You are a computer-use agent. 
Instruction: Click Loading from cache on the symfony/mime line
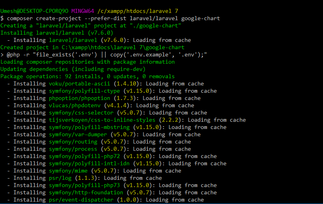pyautogui.click(x=152, y=171)
